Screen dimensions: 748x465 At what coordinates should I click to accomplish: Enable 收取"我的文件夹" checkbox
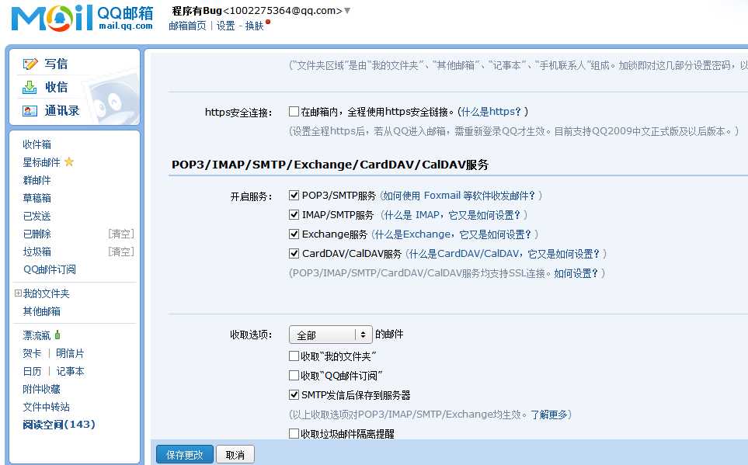tap(294, 356)
